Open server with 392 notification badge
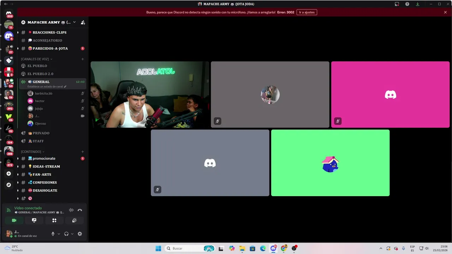452x254 pixels. pyautogui.click(x=9, y=105)
